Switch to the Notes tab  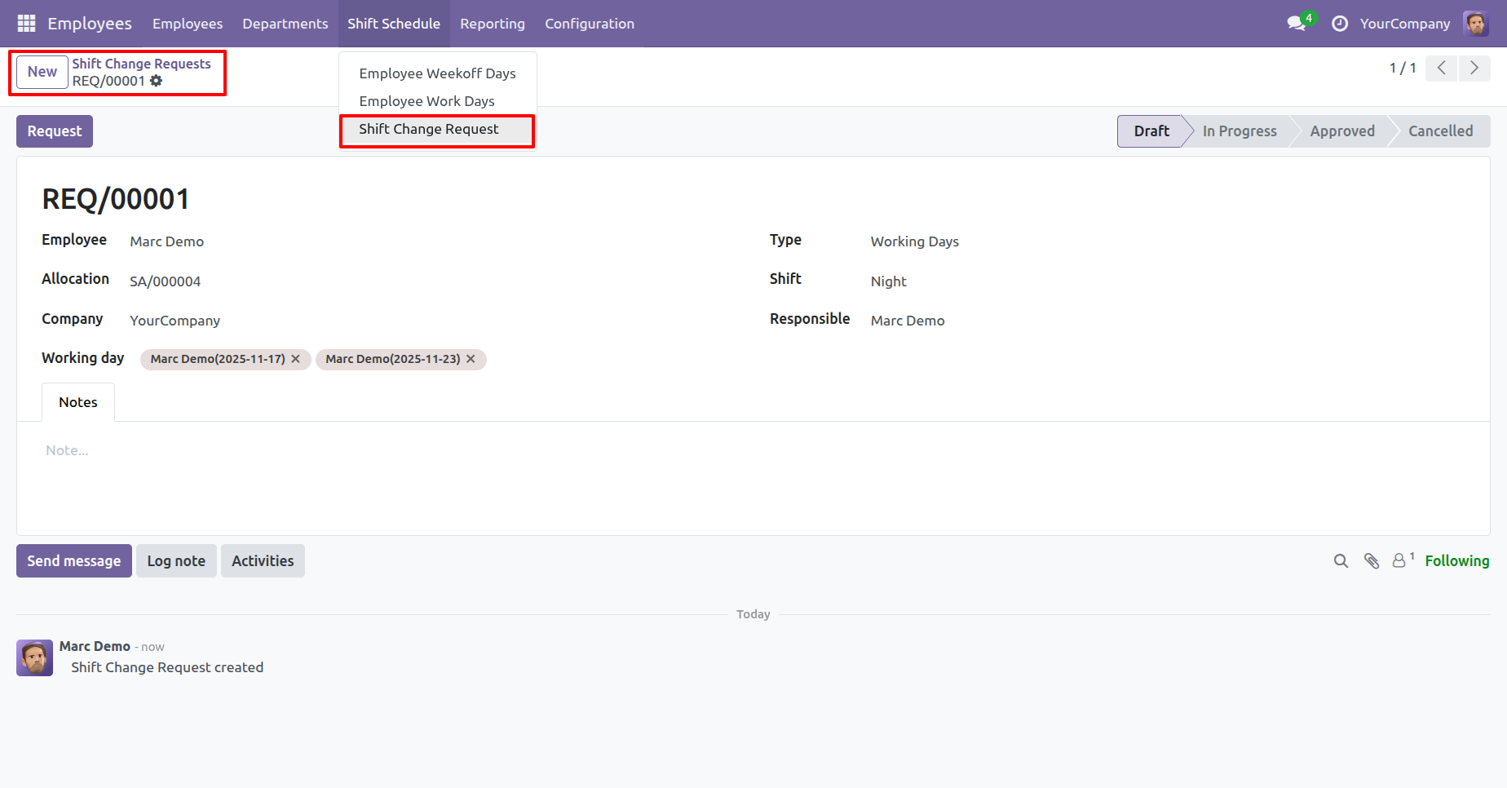pyautogui.click(x=78, y=402)
